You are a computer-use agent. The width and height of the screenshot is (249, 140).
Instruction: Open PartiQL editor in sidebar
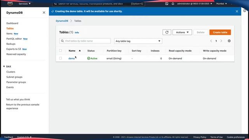click(x=14, y=39)
